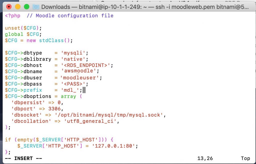The width and height of the screenshot is (256, 164).
Task: Click the 'dblibrary' property name
Action: pyautogui.click(x=37, y=59)
